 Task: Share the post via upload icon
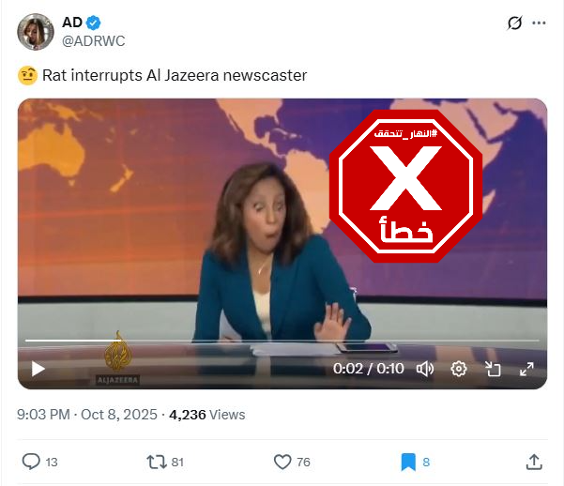point(534,462)
